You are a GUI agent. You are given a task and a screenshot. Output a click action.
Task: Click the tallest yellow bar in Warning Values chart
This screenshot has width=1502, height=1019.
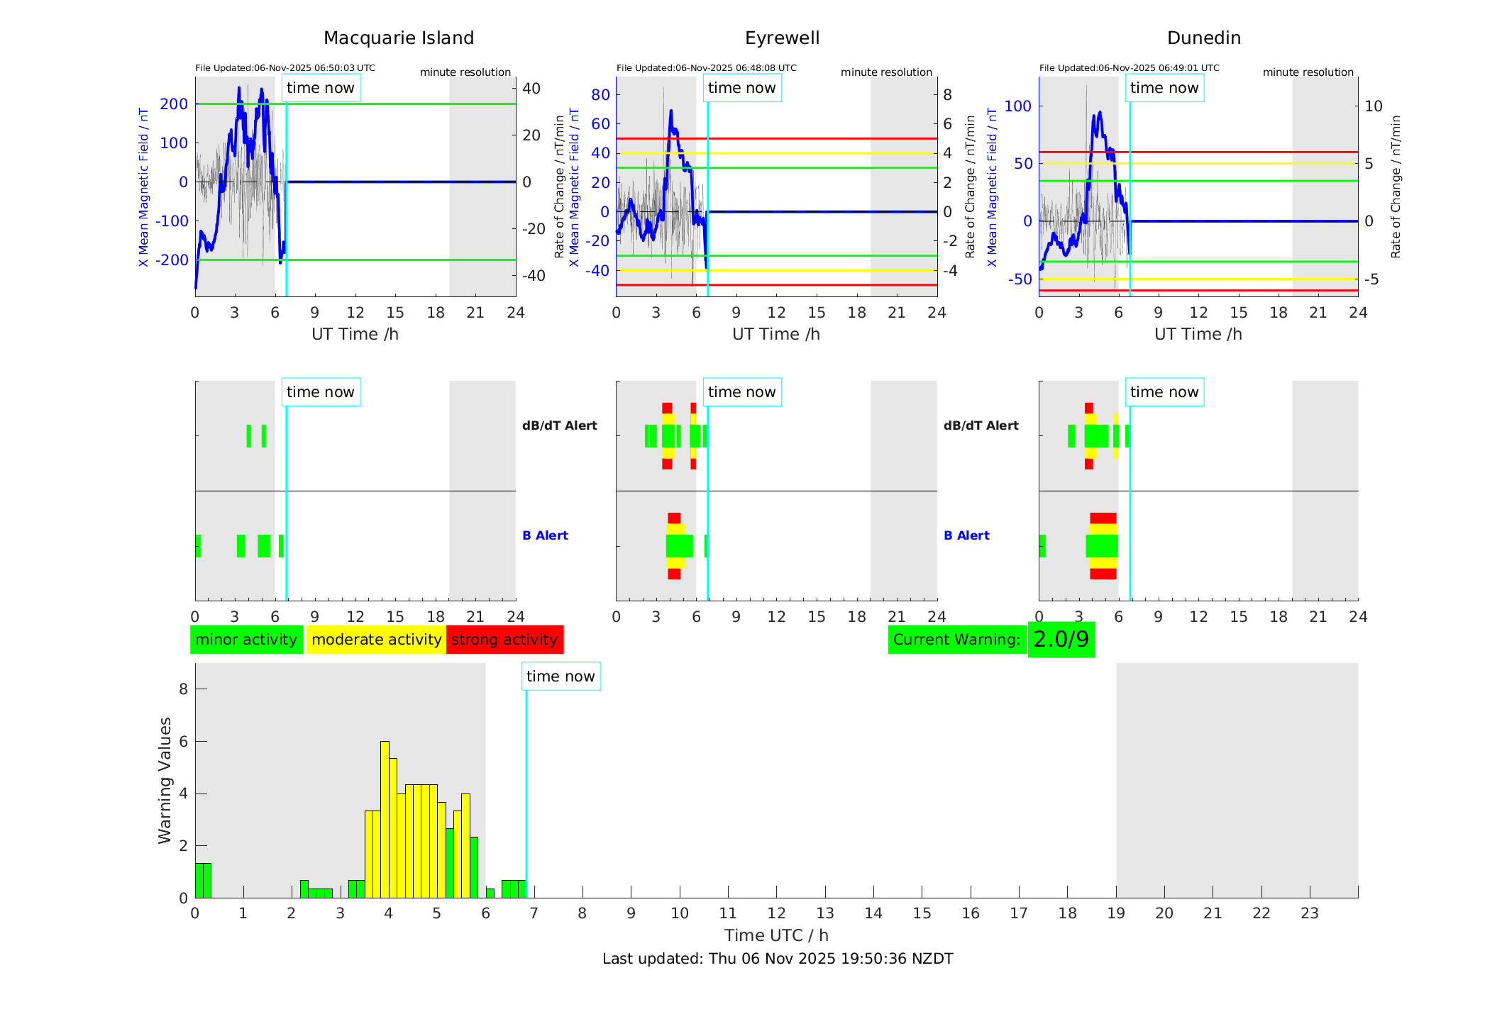coord(385,815)
